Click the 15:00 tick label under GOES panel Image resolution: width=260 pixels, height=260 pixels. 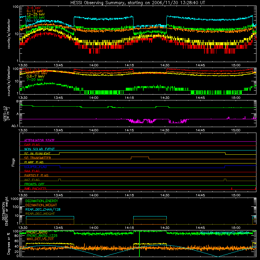[x=236, y=130]
